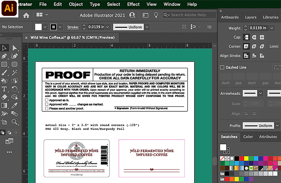
Task: Select the Rounded Rectangle tool
Action: point(15,64)
